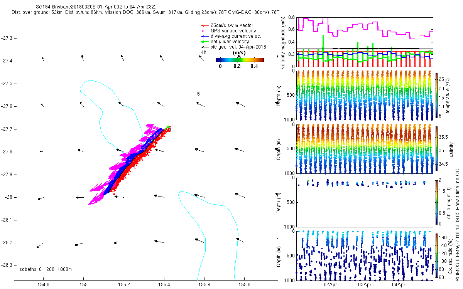Click the "155.6" longitude tick label

pyautogui.click(x=204, y=285)
